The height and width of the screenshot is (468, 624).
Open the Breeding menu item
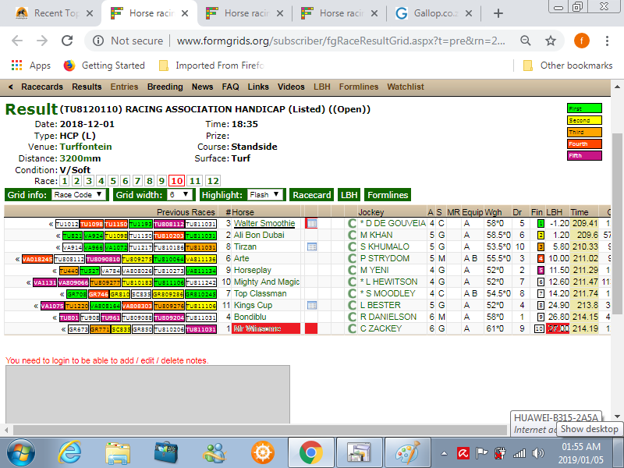(165, 87)
